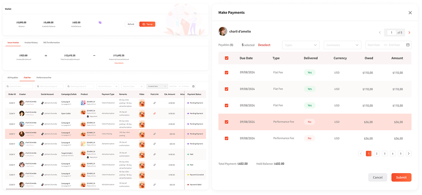The width and height of the screenshot is (422, 195).
Task: Select the Performance Fee tab
Action: (44, 78)
